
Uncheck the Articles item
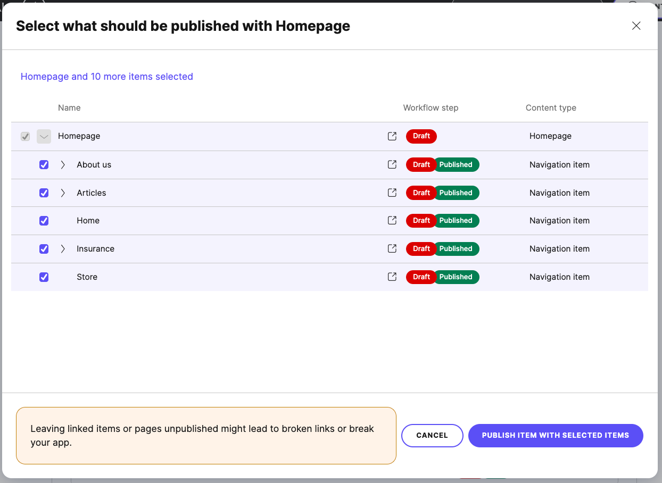tap(44, 193)
